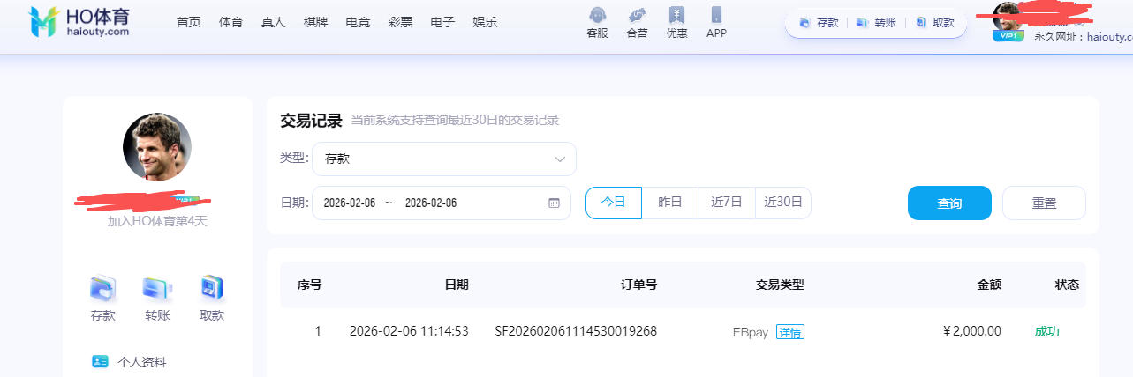Switch to 近30日 date range
This screenshot has height=377, width=1133.
pyautogui.click(x=783, y=203)
